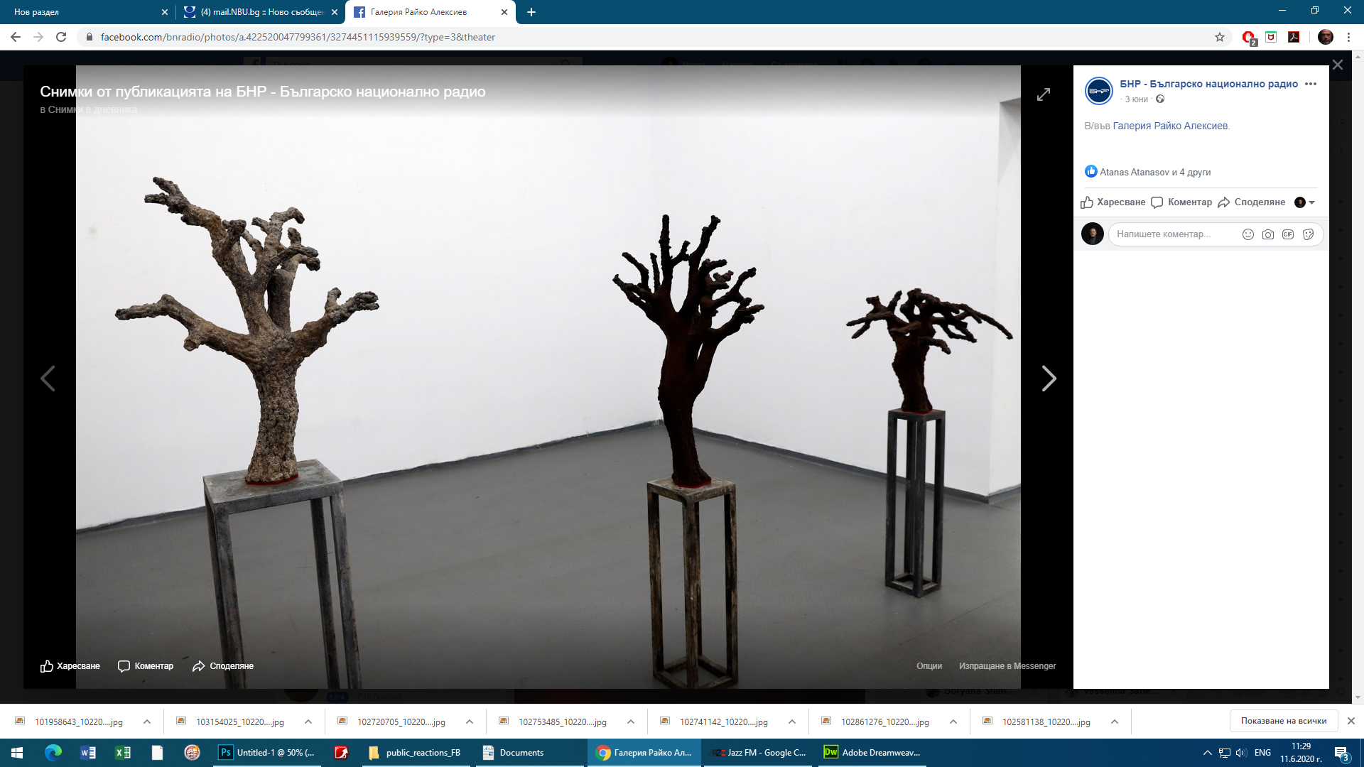Show the next photo
This screenshot has width=1364, height=767.
point(1049,379)
